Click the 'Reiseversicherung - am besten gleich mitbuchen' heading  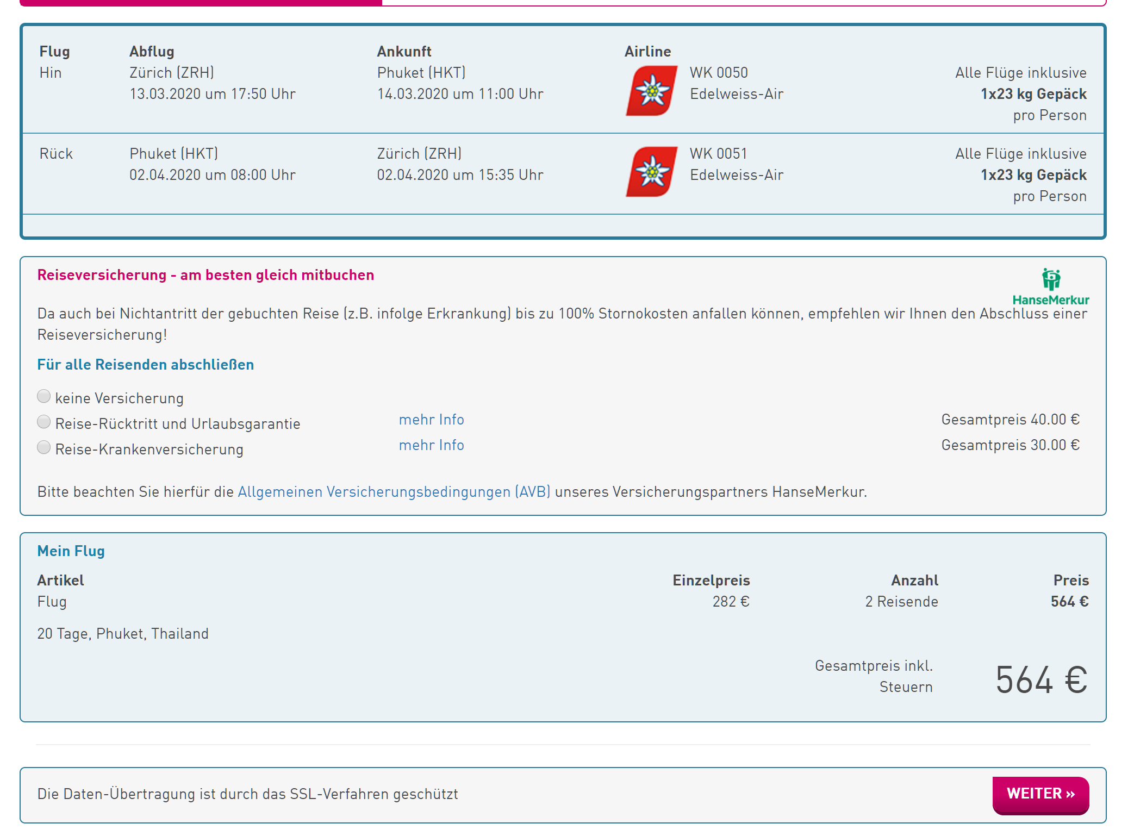[x=205, y=275]
